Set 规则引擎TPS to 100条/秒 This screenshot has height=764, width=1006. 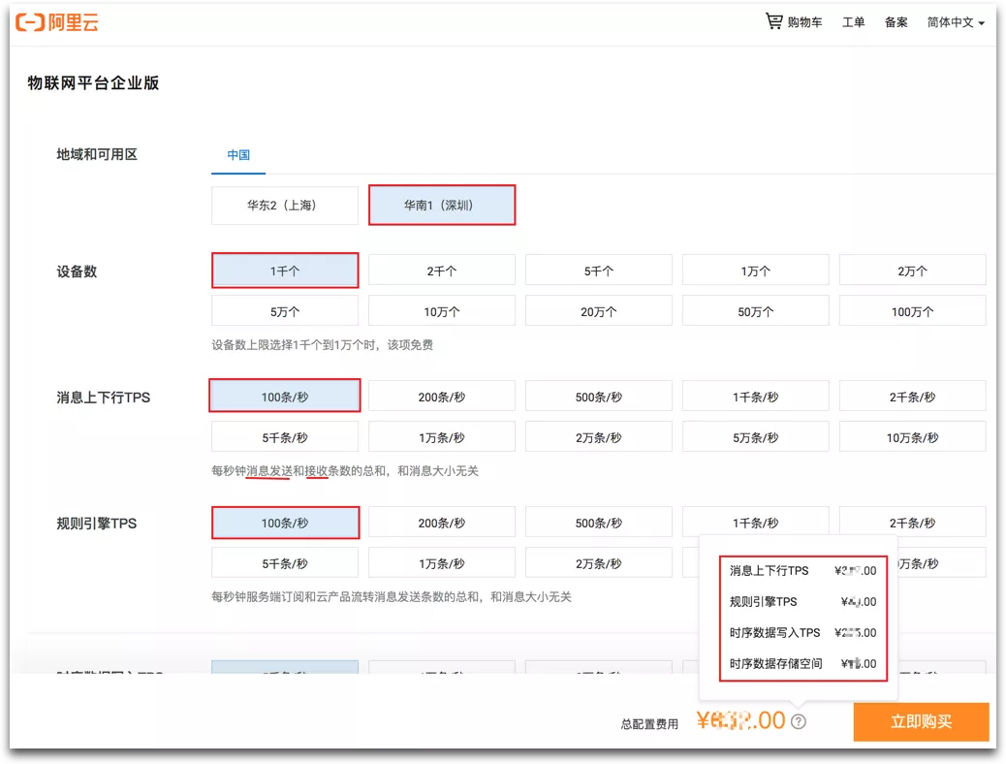pos(285,523)
